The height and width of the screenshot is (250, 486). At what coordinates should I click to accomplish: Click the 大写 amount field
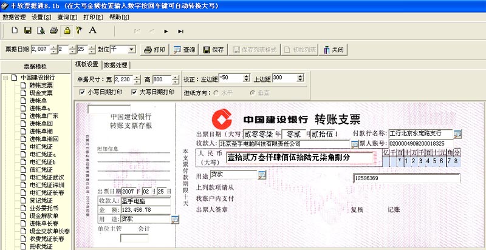[x=299, y=158]
